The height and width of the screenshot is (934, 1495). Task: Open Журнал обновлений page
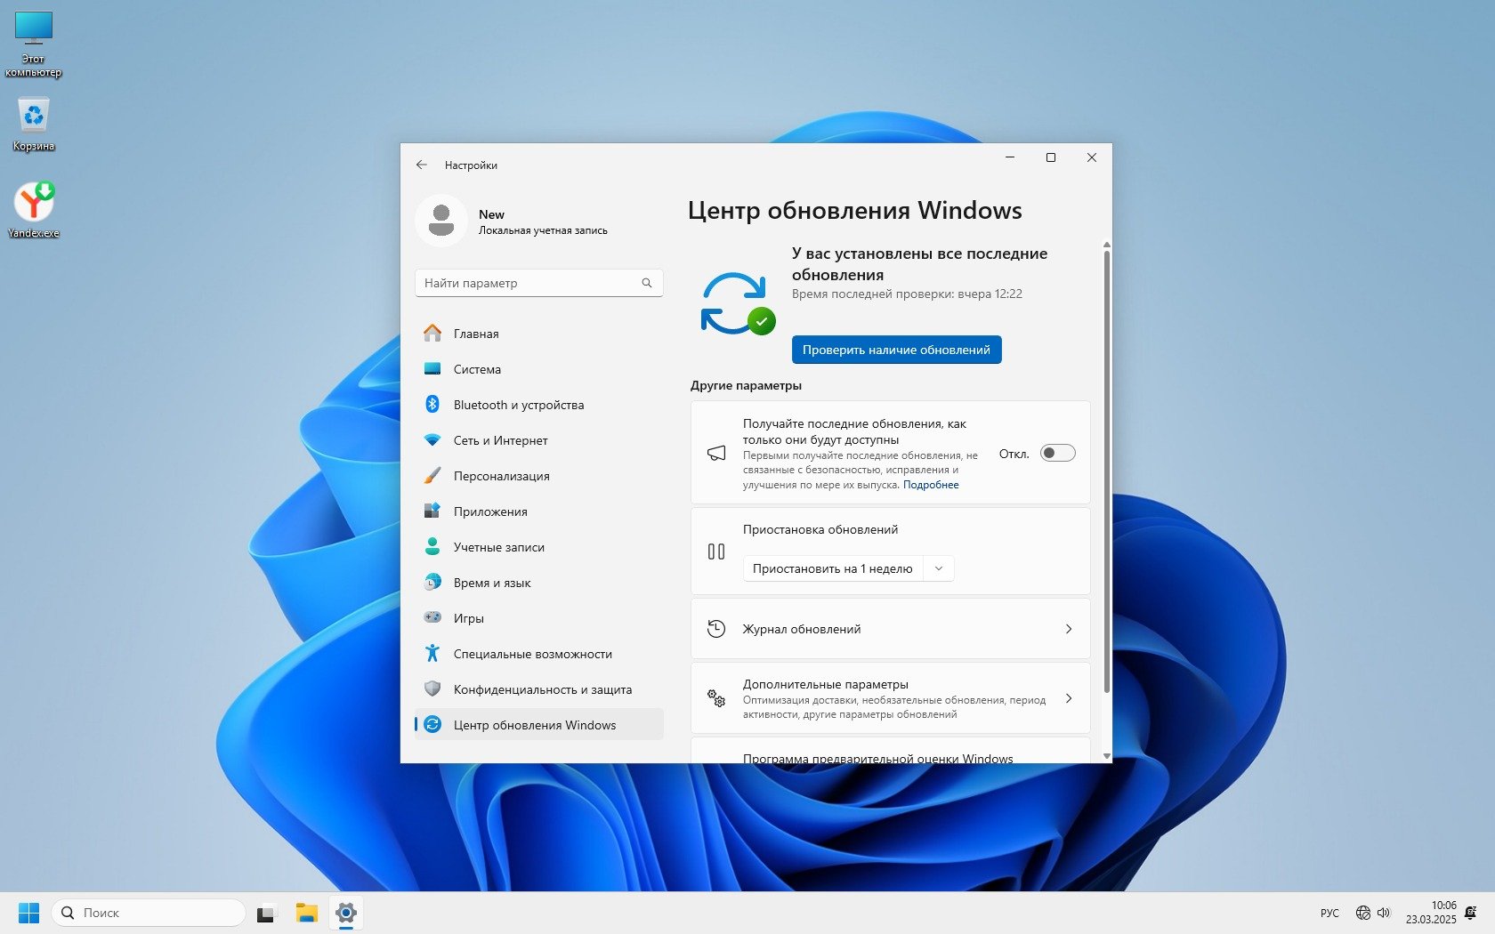890,629
